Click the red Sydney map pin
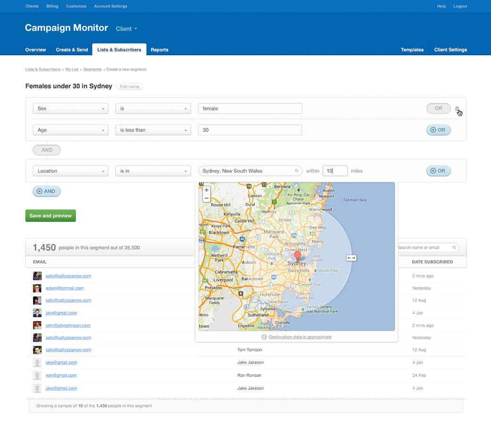The height and width of the screenshot is (437, 491). tap(297, 257)
